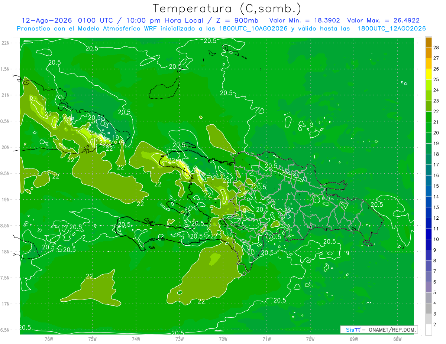Click the "19" contour label on map
This screenshot has height=344, width=446.
[x=116, y=138]
